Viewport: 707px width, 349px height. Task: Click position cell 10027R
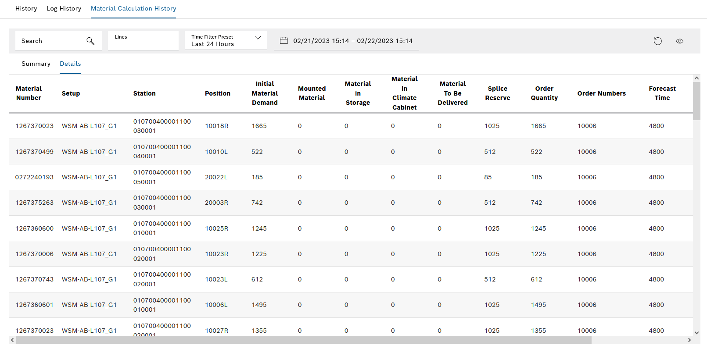[217, 331]
